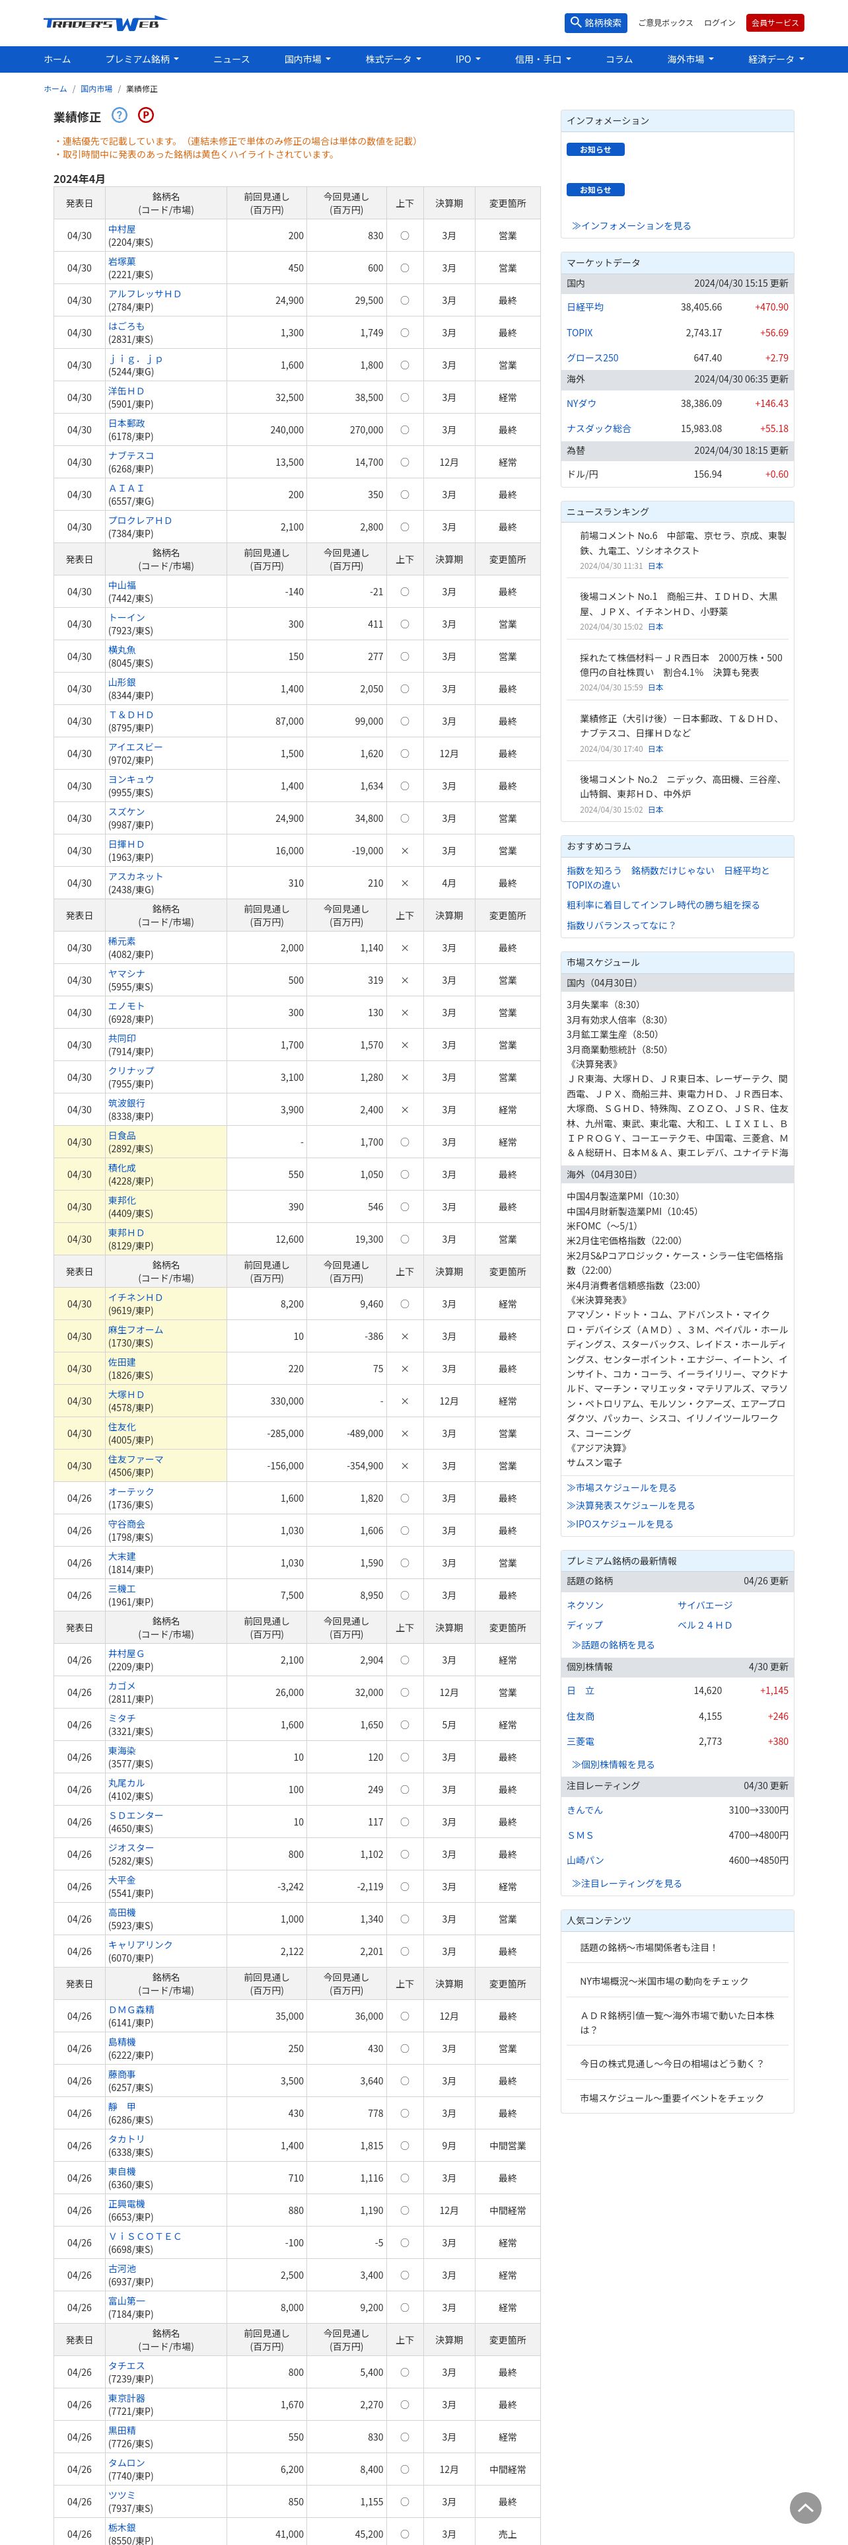Viewport: 848px width, 2545px height.
Task: Open news item 前場コメント No.6
Action: (683, 543)
